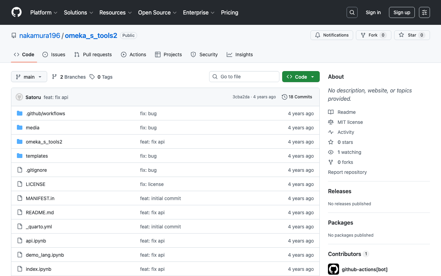The height and width of the screenshot is (276, 441).
Task: Click the Notifications bell button
Action: 332,35
